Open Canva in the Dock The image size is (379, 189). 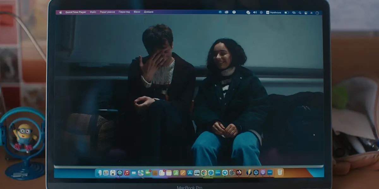pos(218,173)
